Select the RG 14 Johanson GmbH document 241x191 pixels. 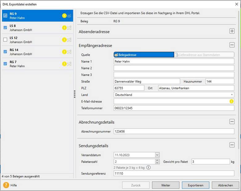pyautogui.click(x=37, y=52)
